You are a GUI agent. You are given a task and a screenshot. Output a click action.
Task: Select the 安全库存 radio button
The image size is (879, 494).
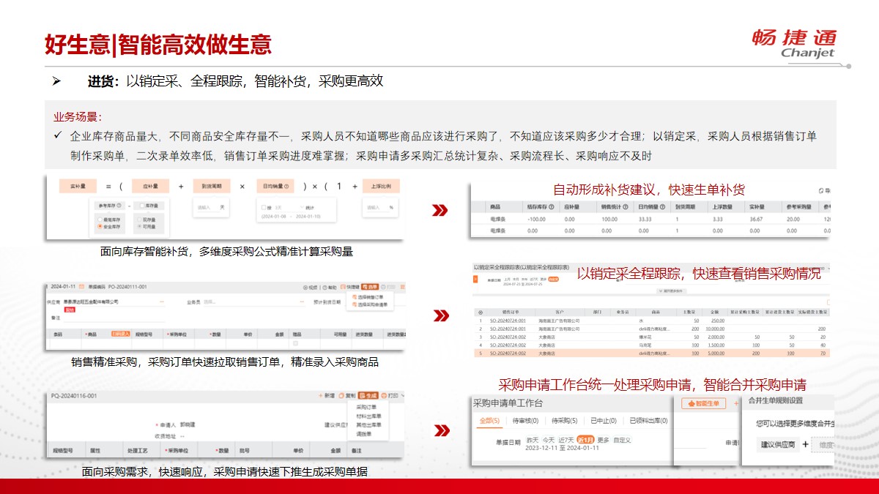(x=100, y=227)
